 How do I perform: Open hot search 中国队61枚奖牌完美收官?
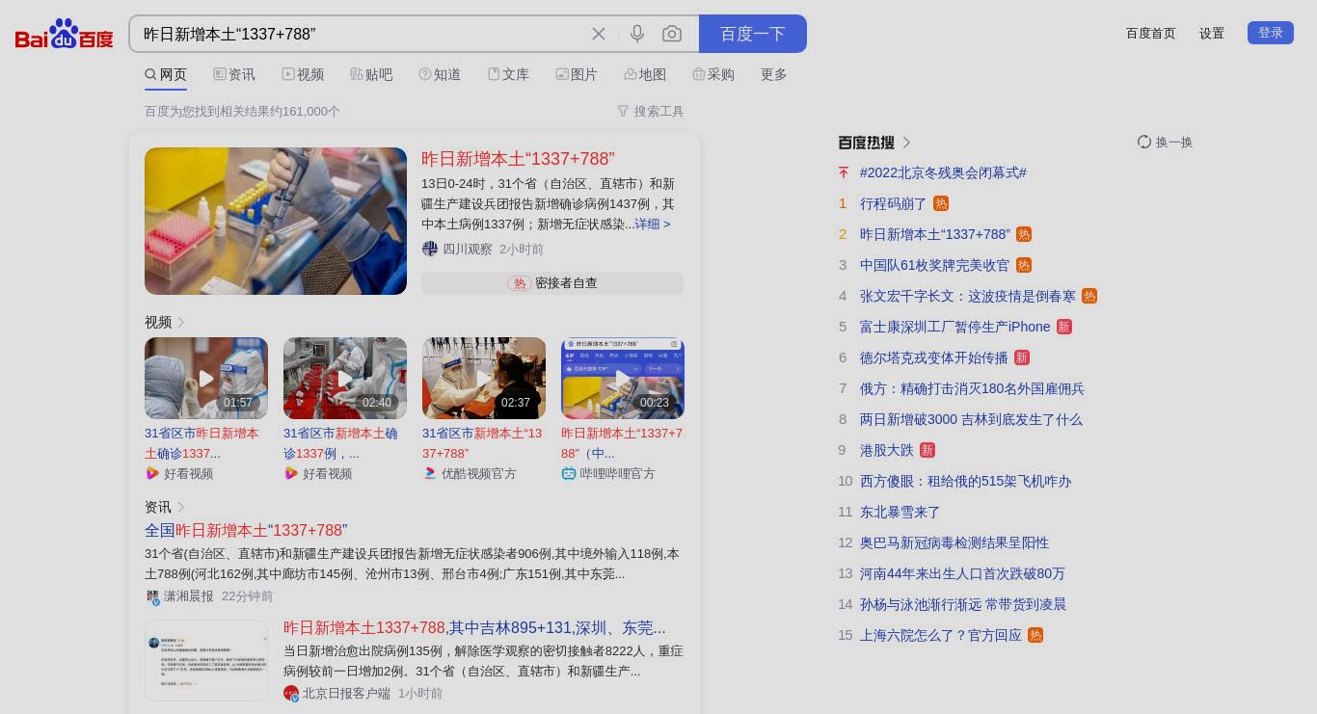[x=934, y=265]
